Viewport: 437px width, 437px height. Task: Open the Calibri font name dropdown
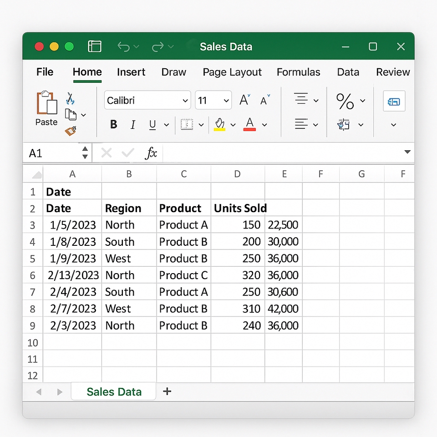185,101
